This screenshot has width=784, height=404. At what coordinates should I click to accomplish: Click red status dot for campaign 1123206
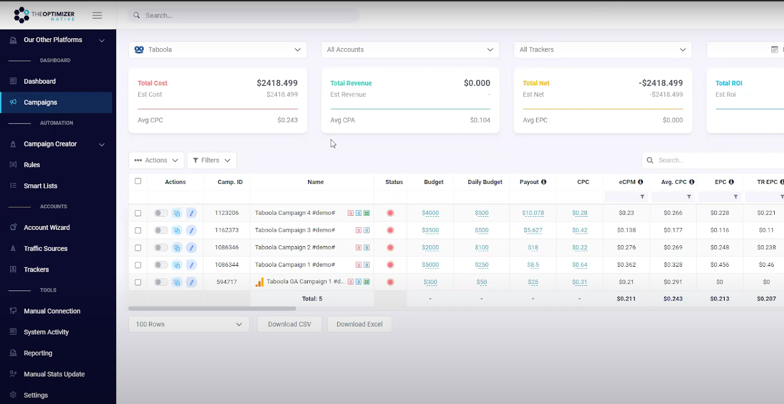pos(391,213)
